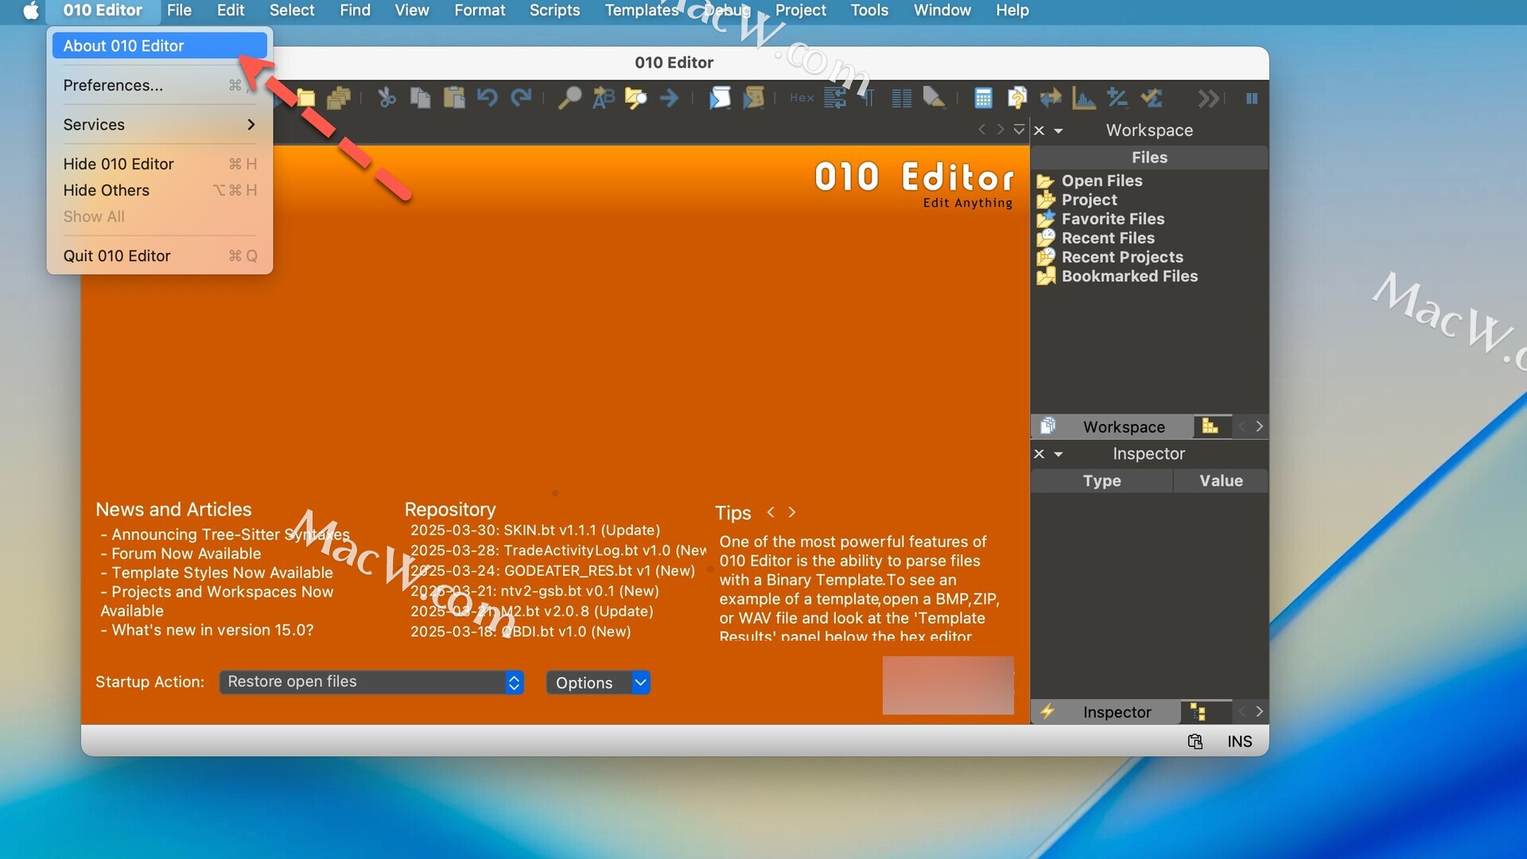Expand the toolbar overflow double-chevron
Screen dimensions: 1527x859
[x=1209, y=99]
